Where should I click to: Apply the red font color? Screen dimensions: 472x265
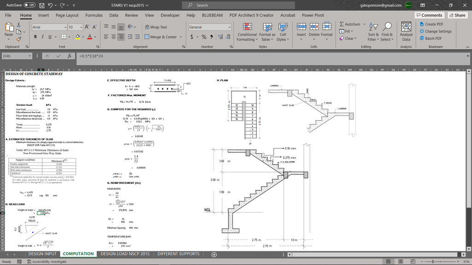[90, 37]
